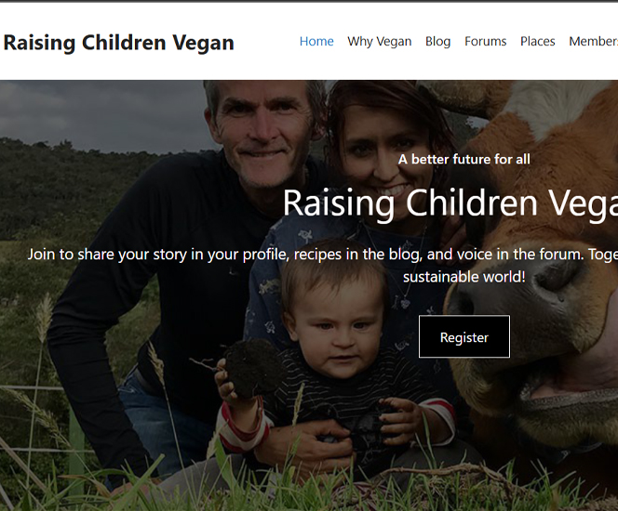Click the Raising Children Vegan site logo
The width and height of the screenshot is (618, 511).
click(x=118, y=42)
